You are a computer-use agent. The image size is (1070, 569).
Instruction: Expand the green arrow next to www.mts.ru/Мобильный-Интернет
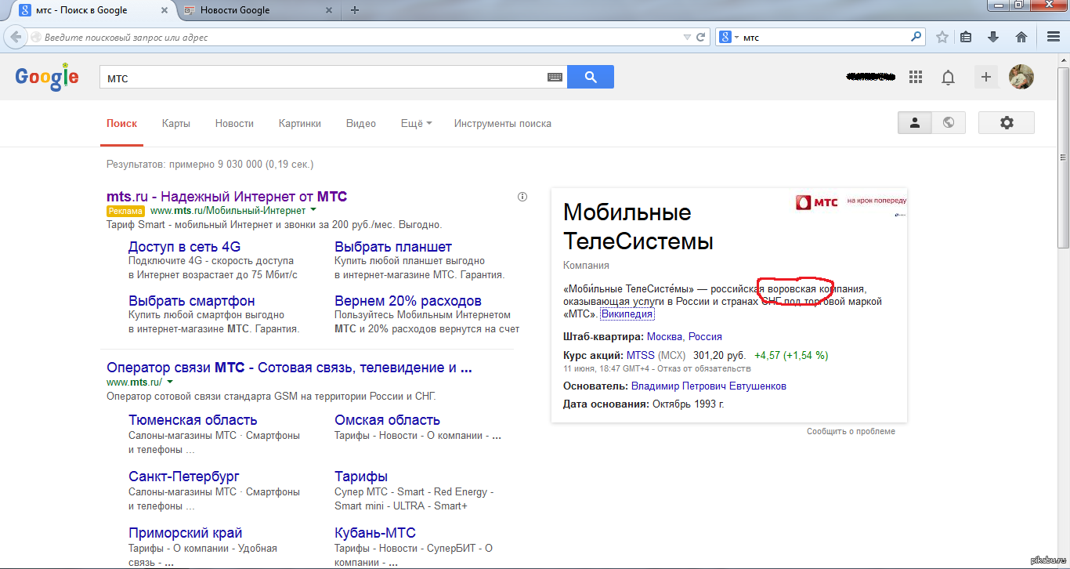313,211
